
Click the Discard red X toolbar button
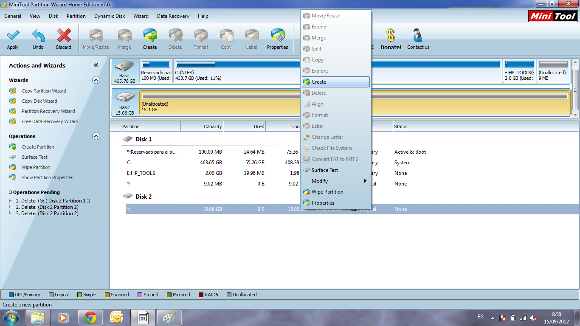pyautogui.click(x=64, y=39)
